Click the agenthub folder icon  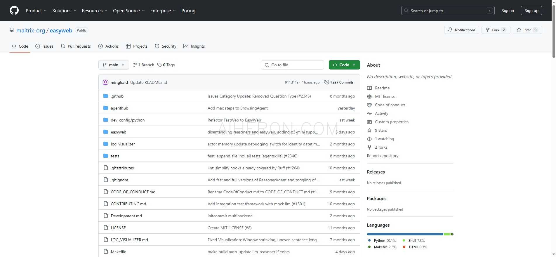point(106,108)
